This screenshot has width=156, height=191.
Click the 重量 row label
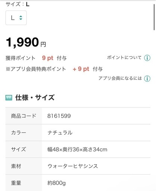[x=16, y=183]
